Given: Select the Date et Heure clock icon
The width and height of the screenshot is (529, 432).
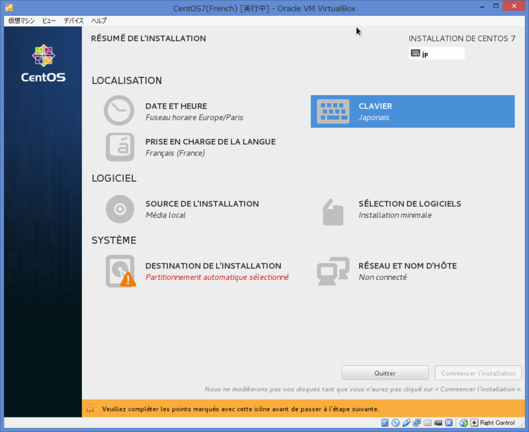Looking at the screenshot, I should coord(118,110).
